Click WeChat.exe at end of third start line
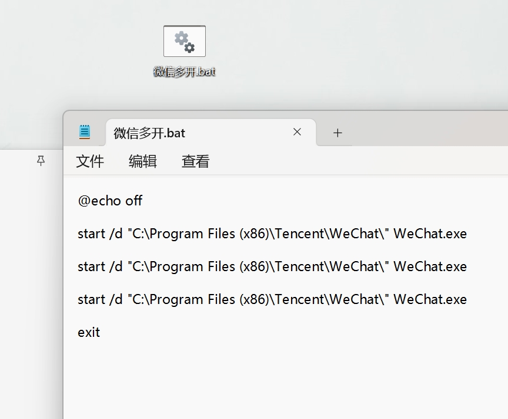The width and height of the screenshot is (508, 419). 430,300
